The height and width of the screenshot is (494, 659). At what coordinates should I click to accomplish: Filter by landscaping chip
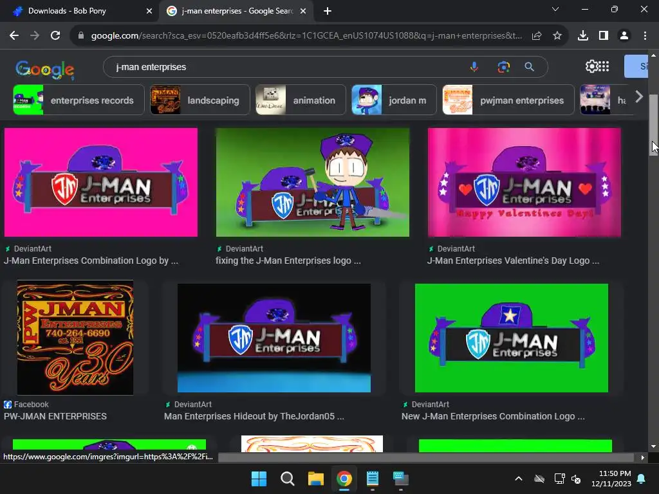pos(200,100)
